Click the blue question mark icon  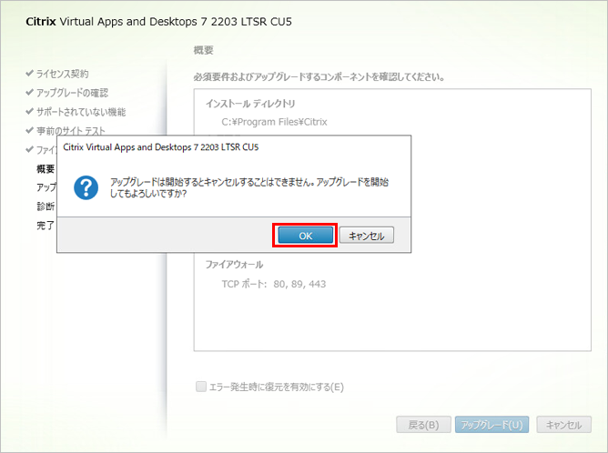tap(86, 188)
